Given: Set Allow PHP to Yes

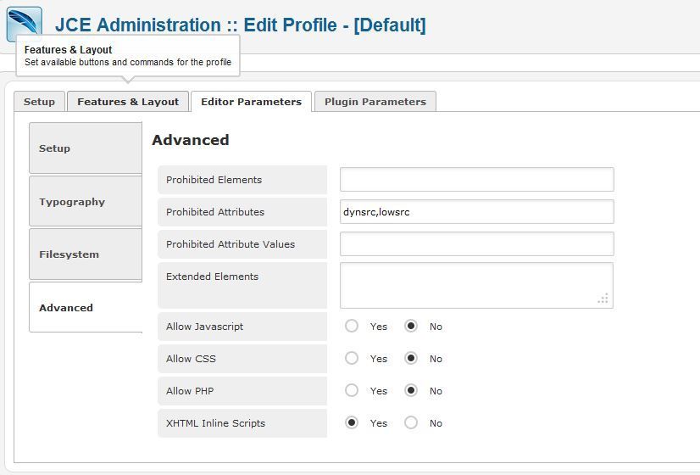Looking at the screenshot, I should tap(352, 390).
